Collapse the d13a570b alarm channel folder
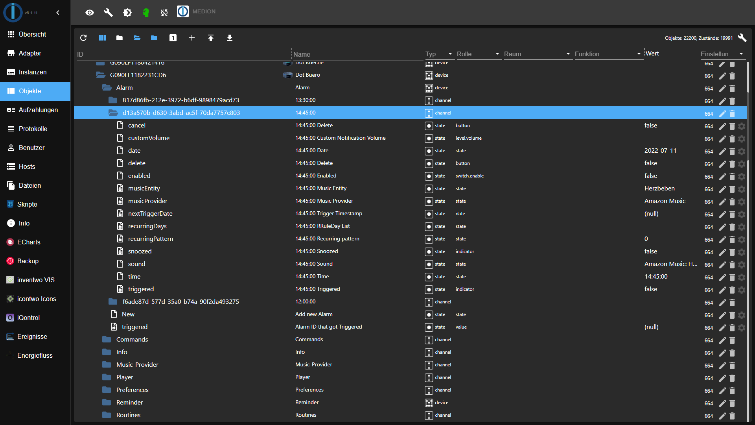This screenshot has width=755, height=425. [x=113, y=113]
